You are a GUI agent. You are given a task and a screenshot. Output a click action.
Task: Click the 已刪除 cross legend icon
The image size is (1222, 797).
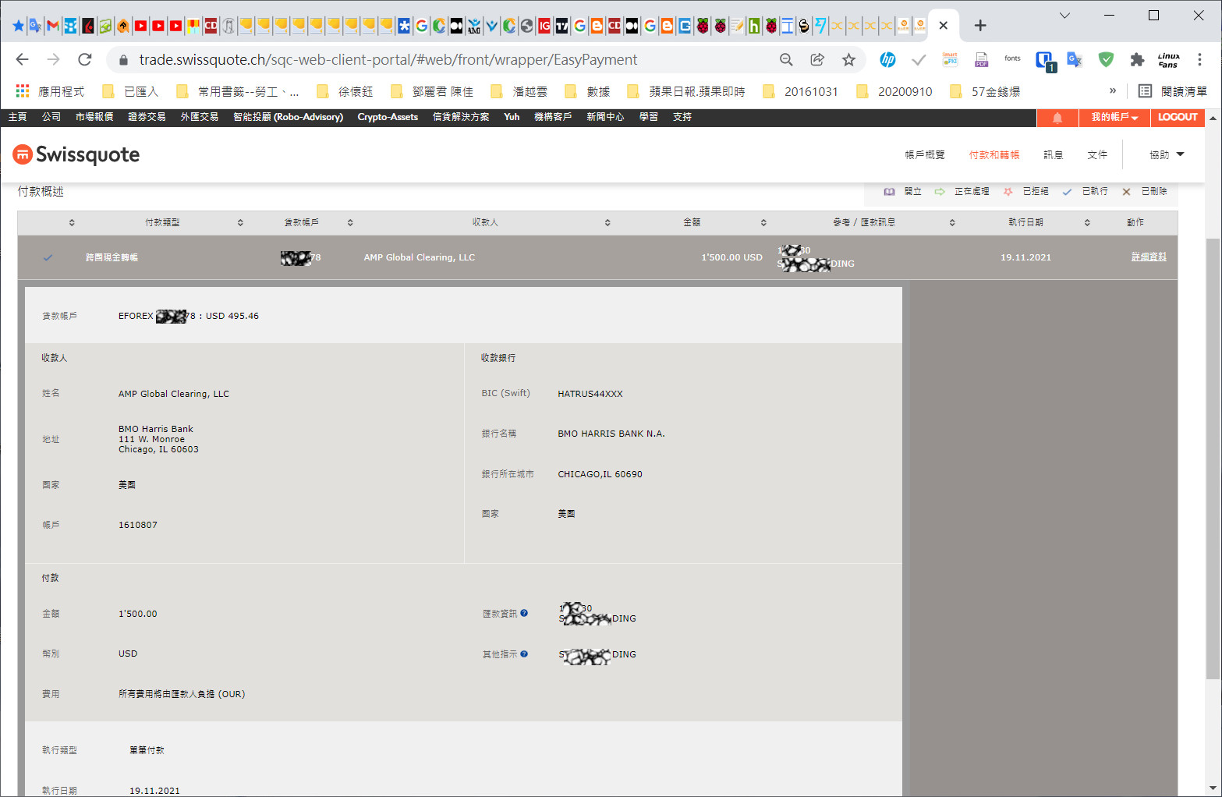click(1126, 192)
